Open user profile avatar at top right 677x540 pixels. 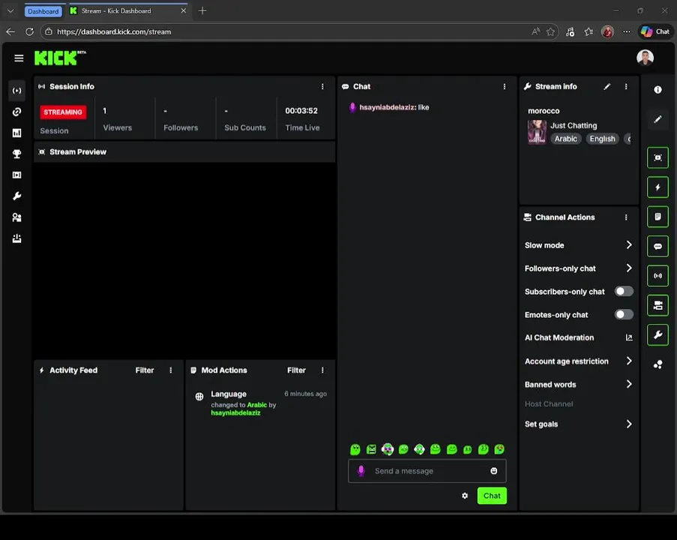[x=645, y=58]
